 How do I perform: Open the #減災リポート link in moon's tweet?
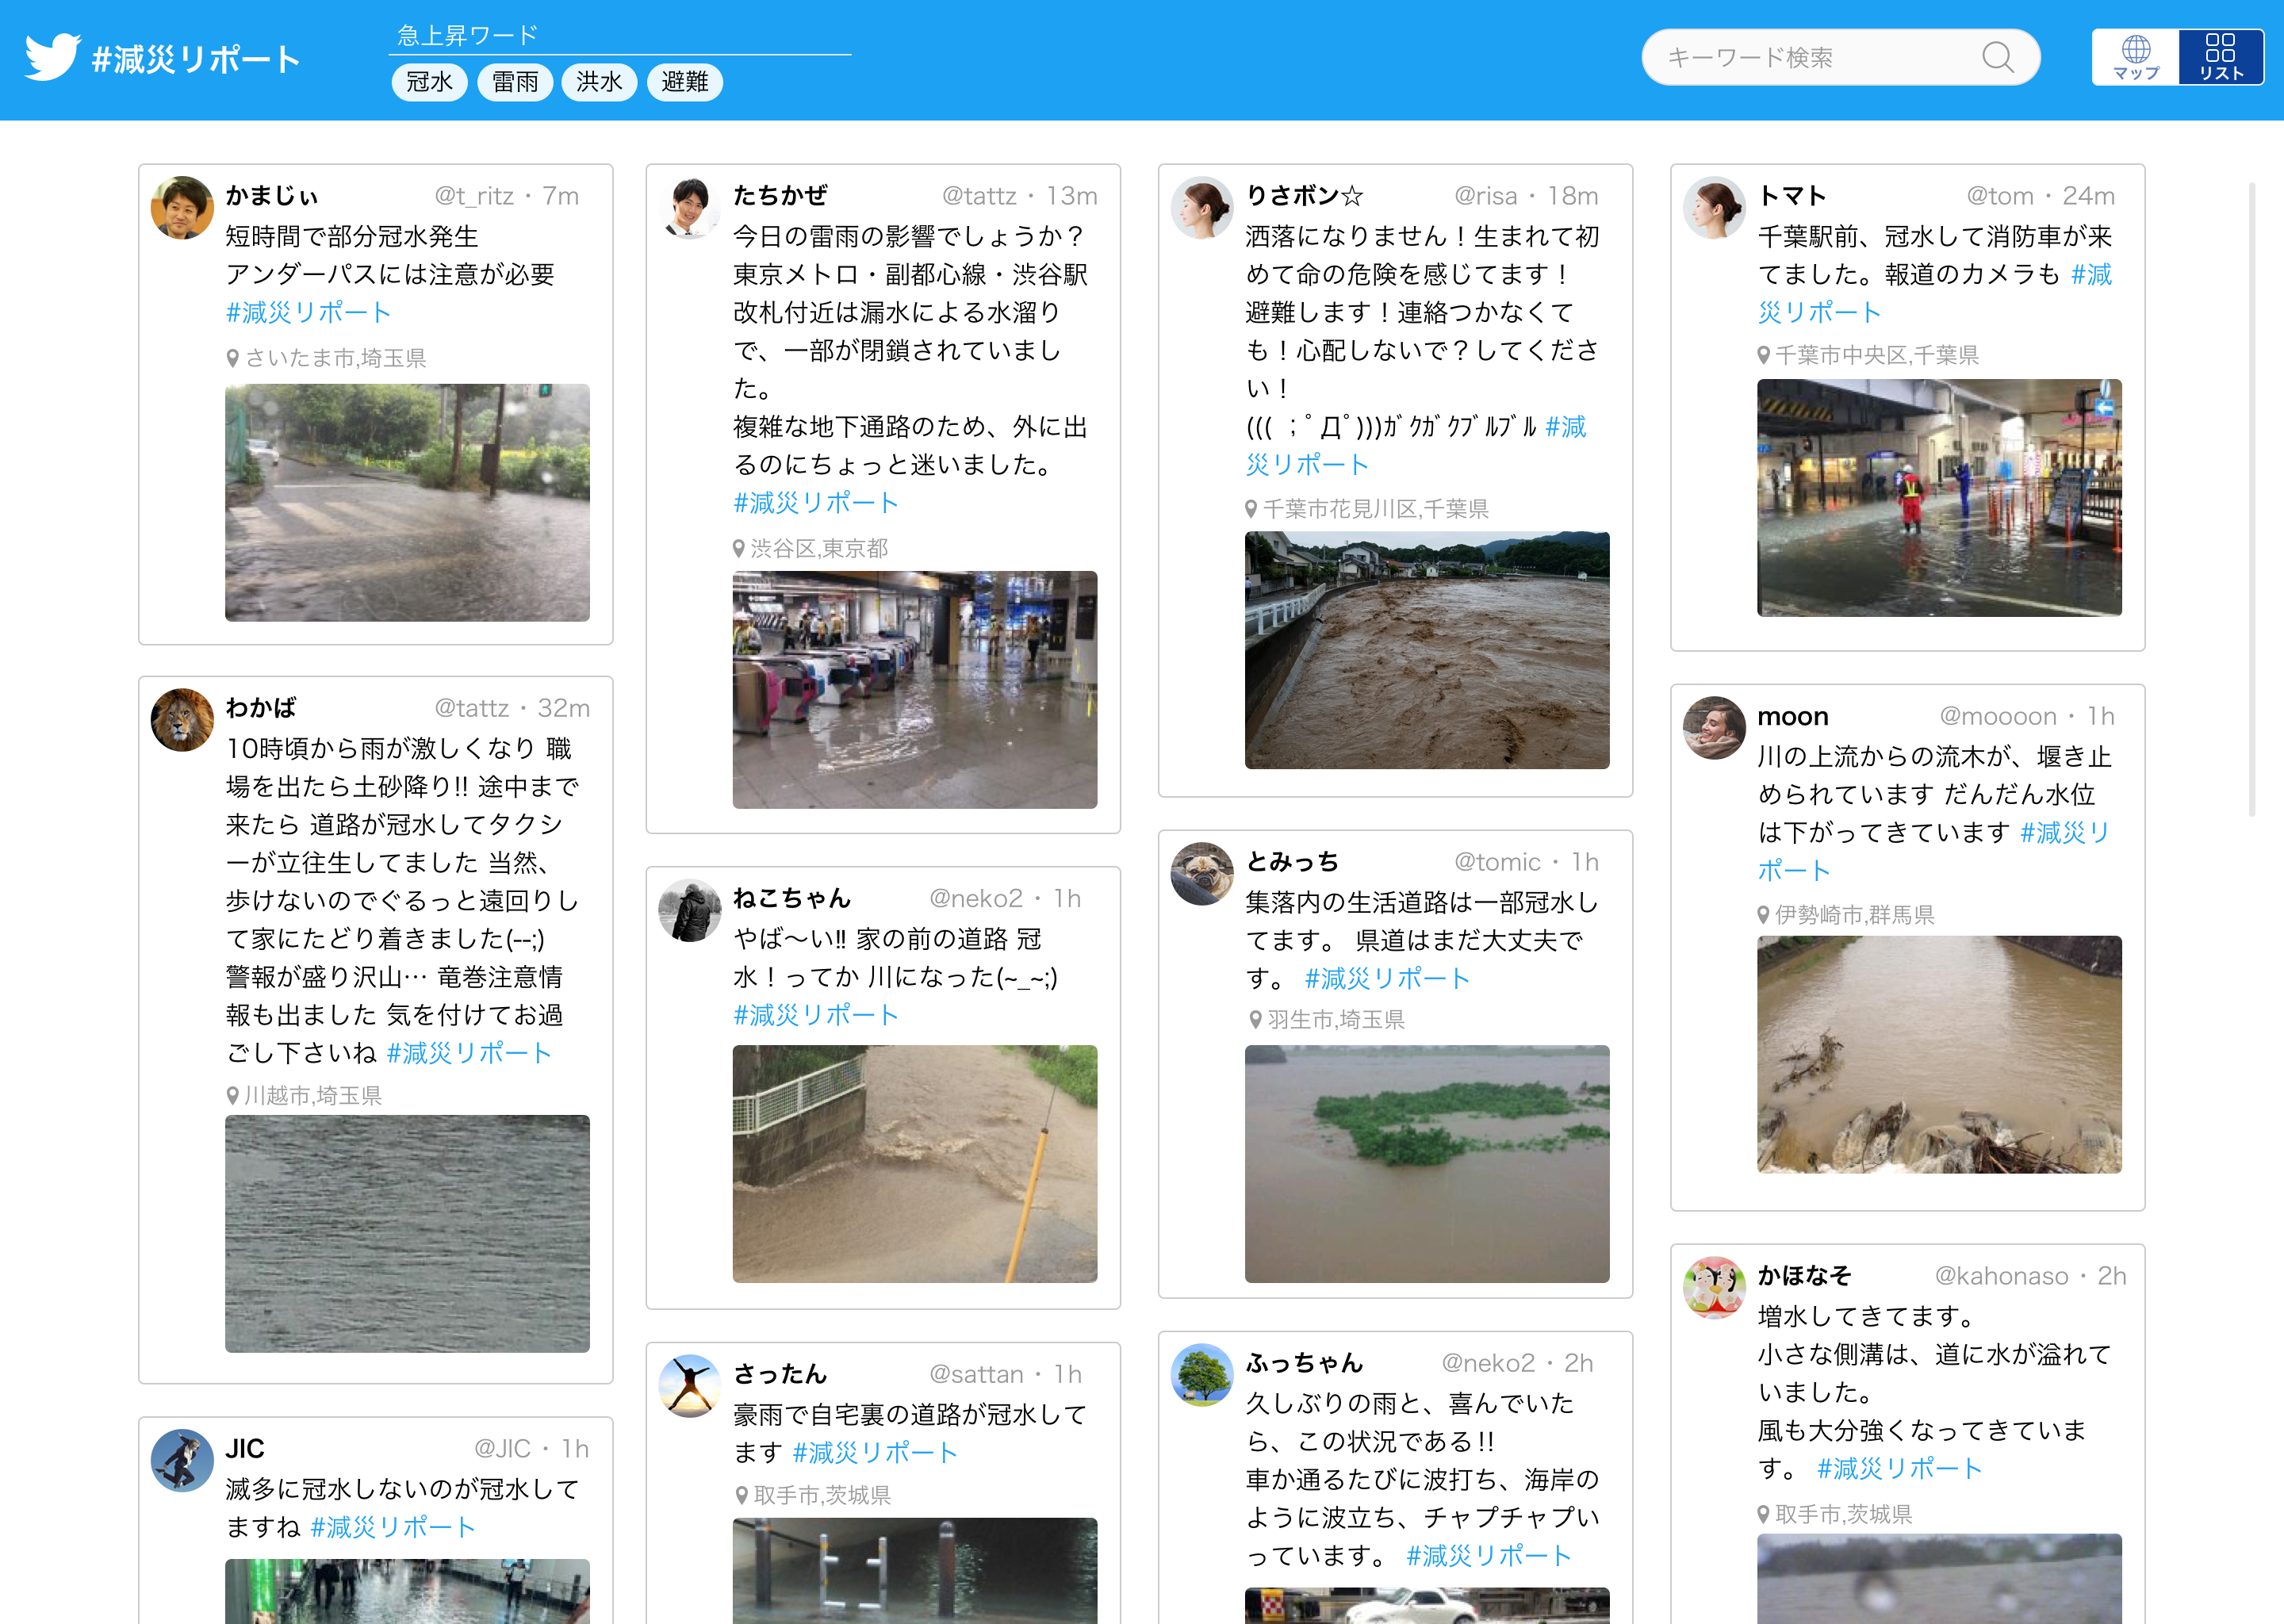[x=2065, y=832]
